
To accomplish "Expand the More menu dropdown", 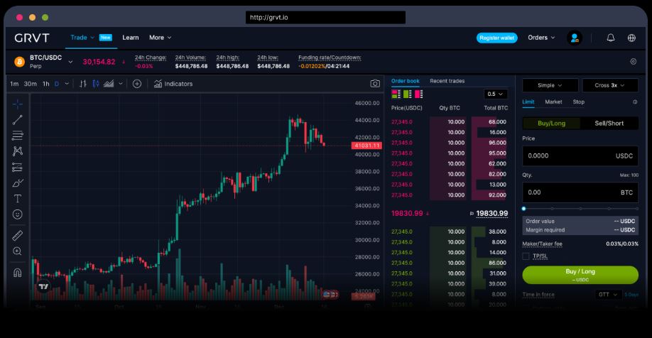I will [x=160, y=38].
